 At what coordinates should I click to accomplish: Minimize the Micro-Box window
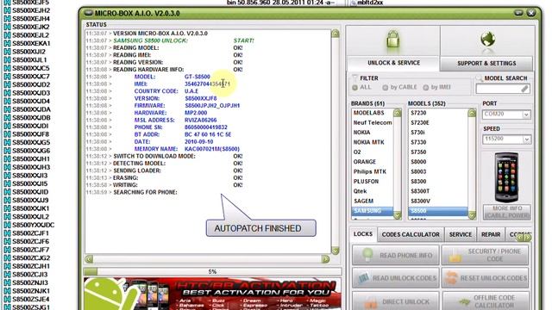point(518,13)
